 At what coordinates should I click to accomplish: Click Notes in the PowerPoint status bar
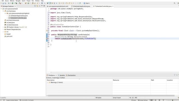pos(134,100)
